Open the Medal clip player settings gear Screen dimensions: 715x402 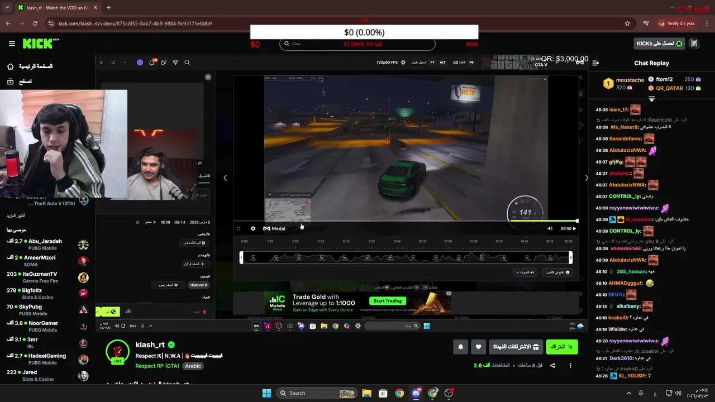pos(253,228)
